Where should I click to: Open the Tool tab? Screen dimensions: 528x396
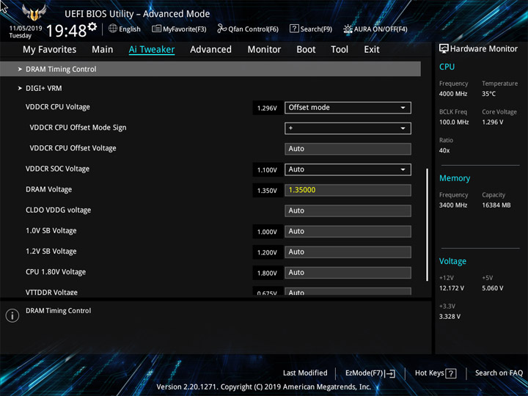tap(340, 50)
